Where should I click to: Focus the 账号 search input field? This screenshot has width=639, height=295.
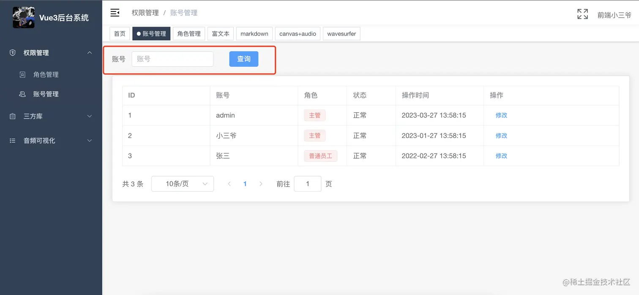[x=172, y=59]
